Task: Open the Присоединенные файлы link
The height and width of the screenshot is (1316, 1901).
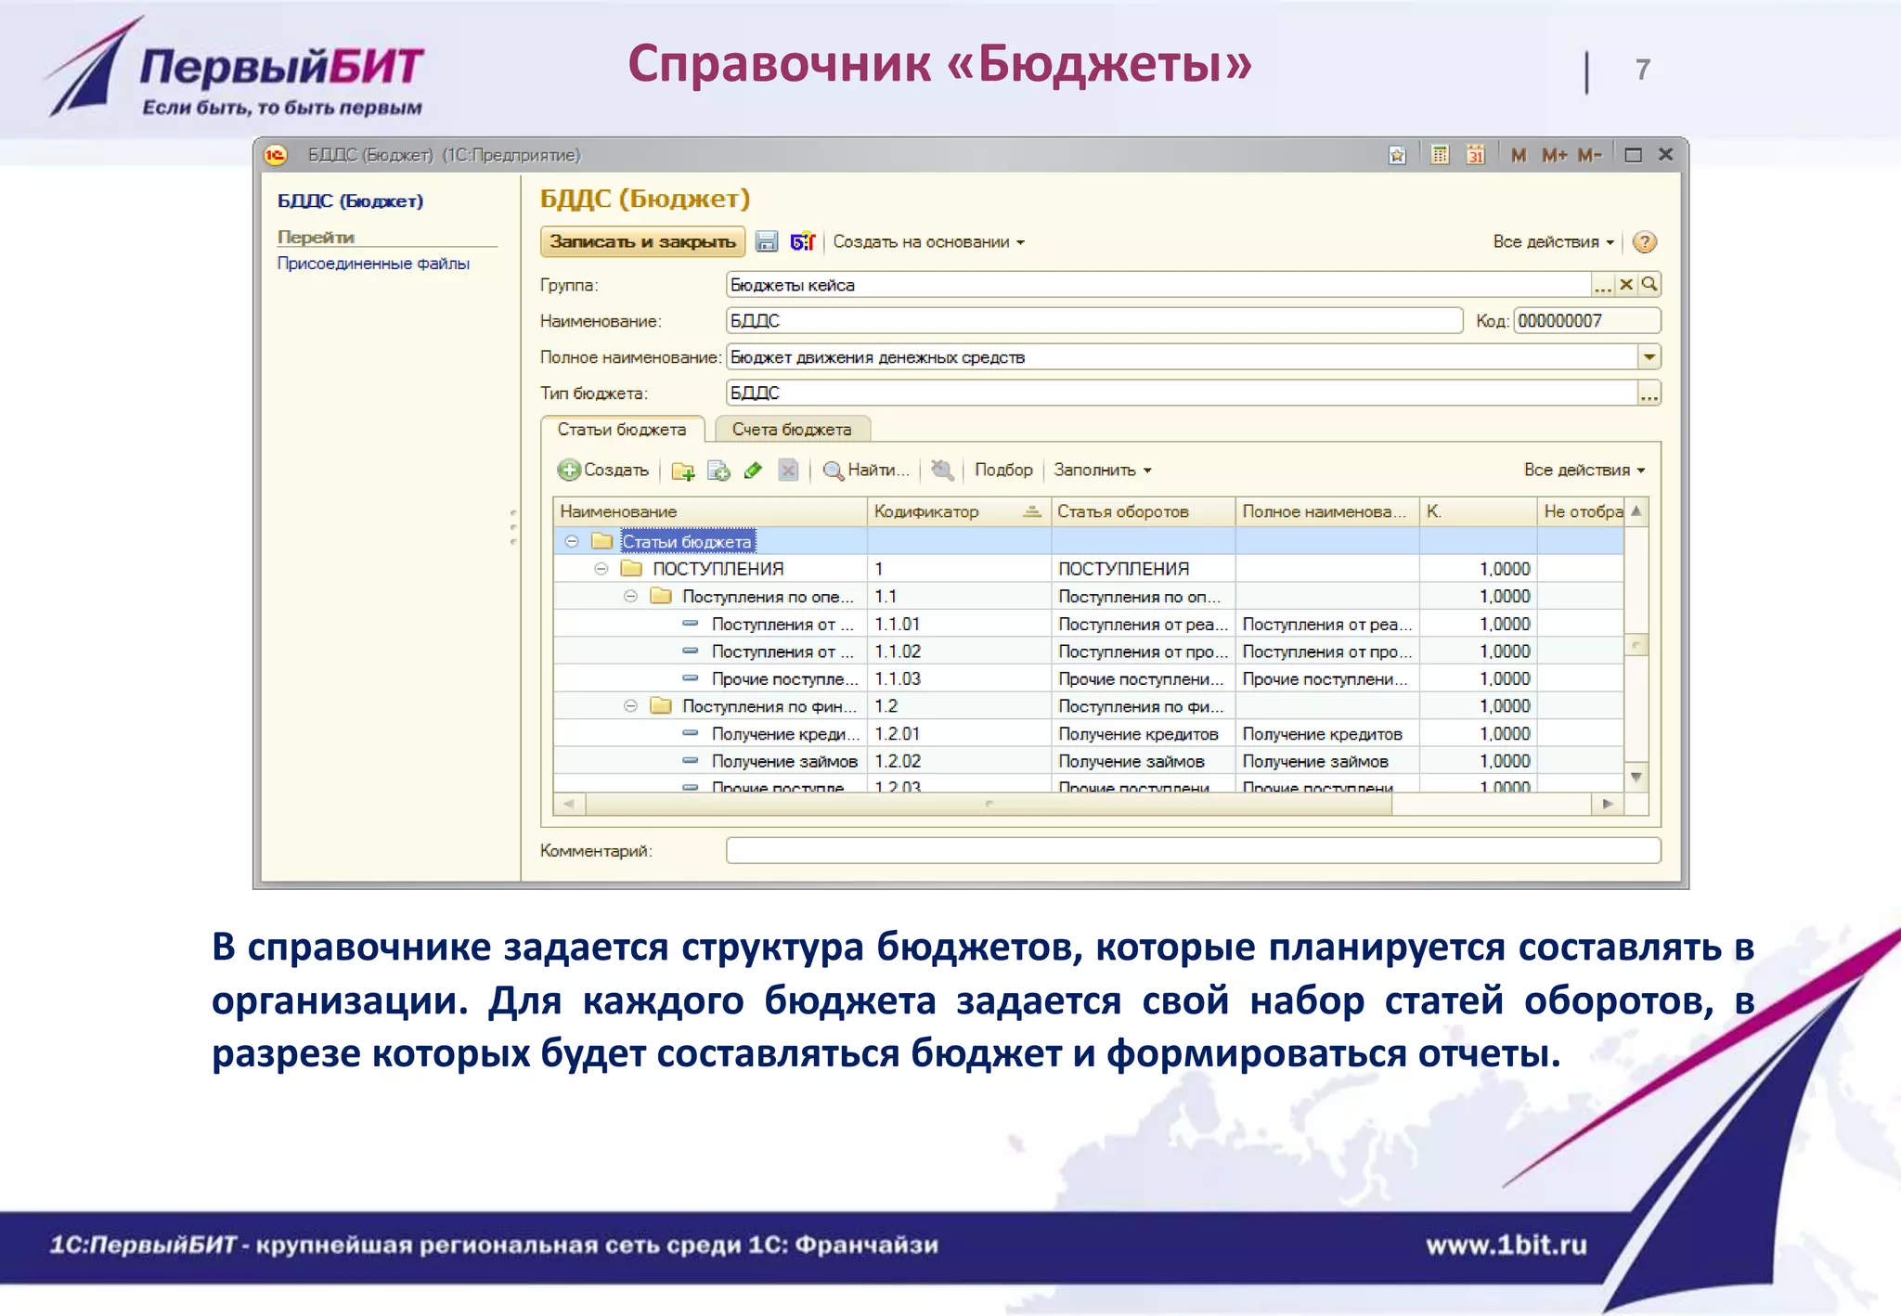Action: [x=373, y=264]
